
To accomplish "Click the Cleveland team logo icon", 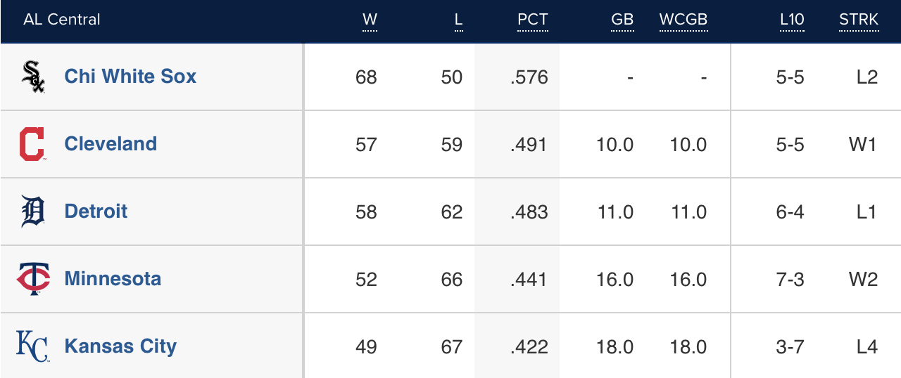I will point(32,144).
